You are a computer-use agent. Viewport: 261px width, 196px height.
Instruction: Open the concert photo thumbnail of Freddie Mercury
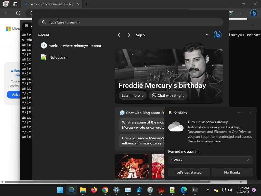click(132, 166)
